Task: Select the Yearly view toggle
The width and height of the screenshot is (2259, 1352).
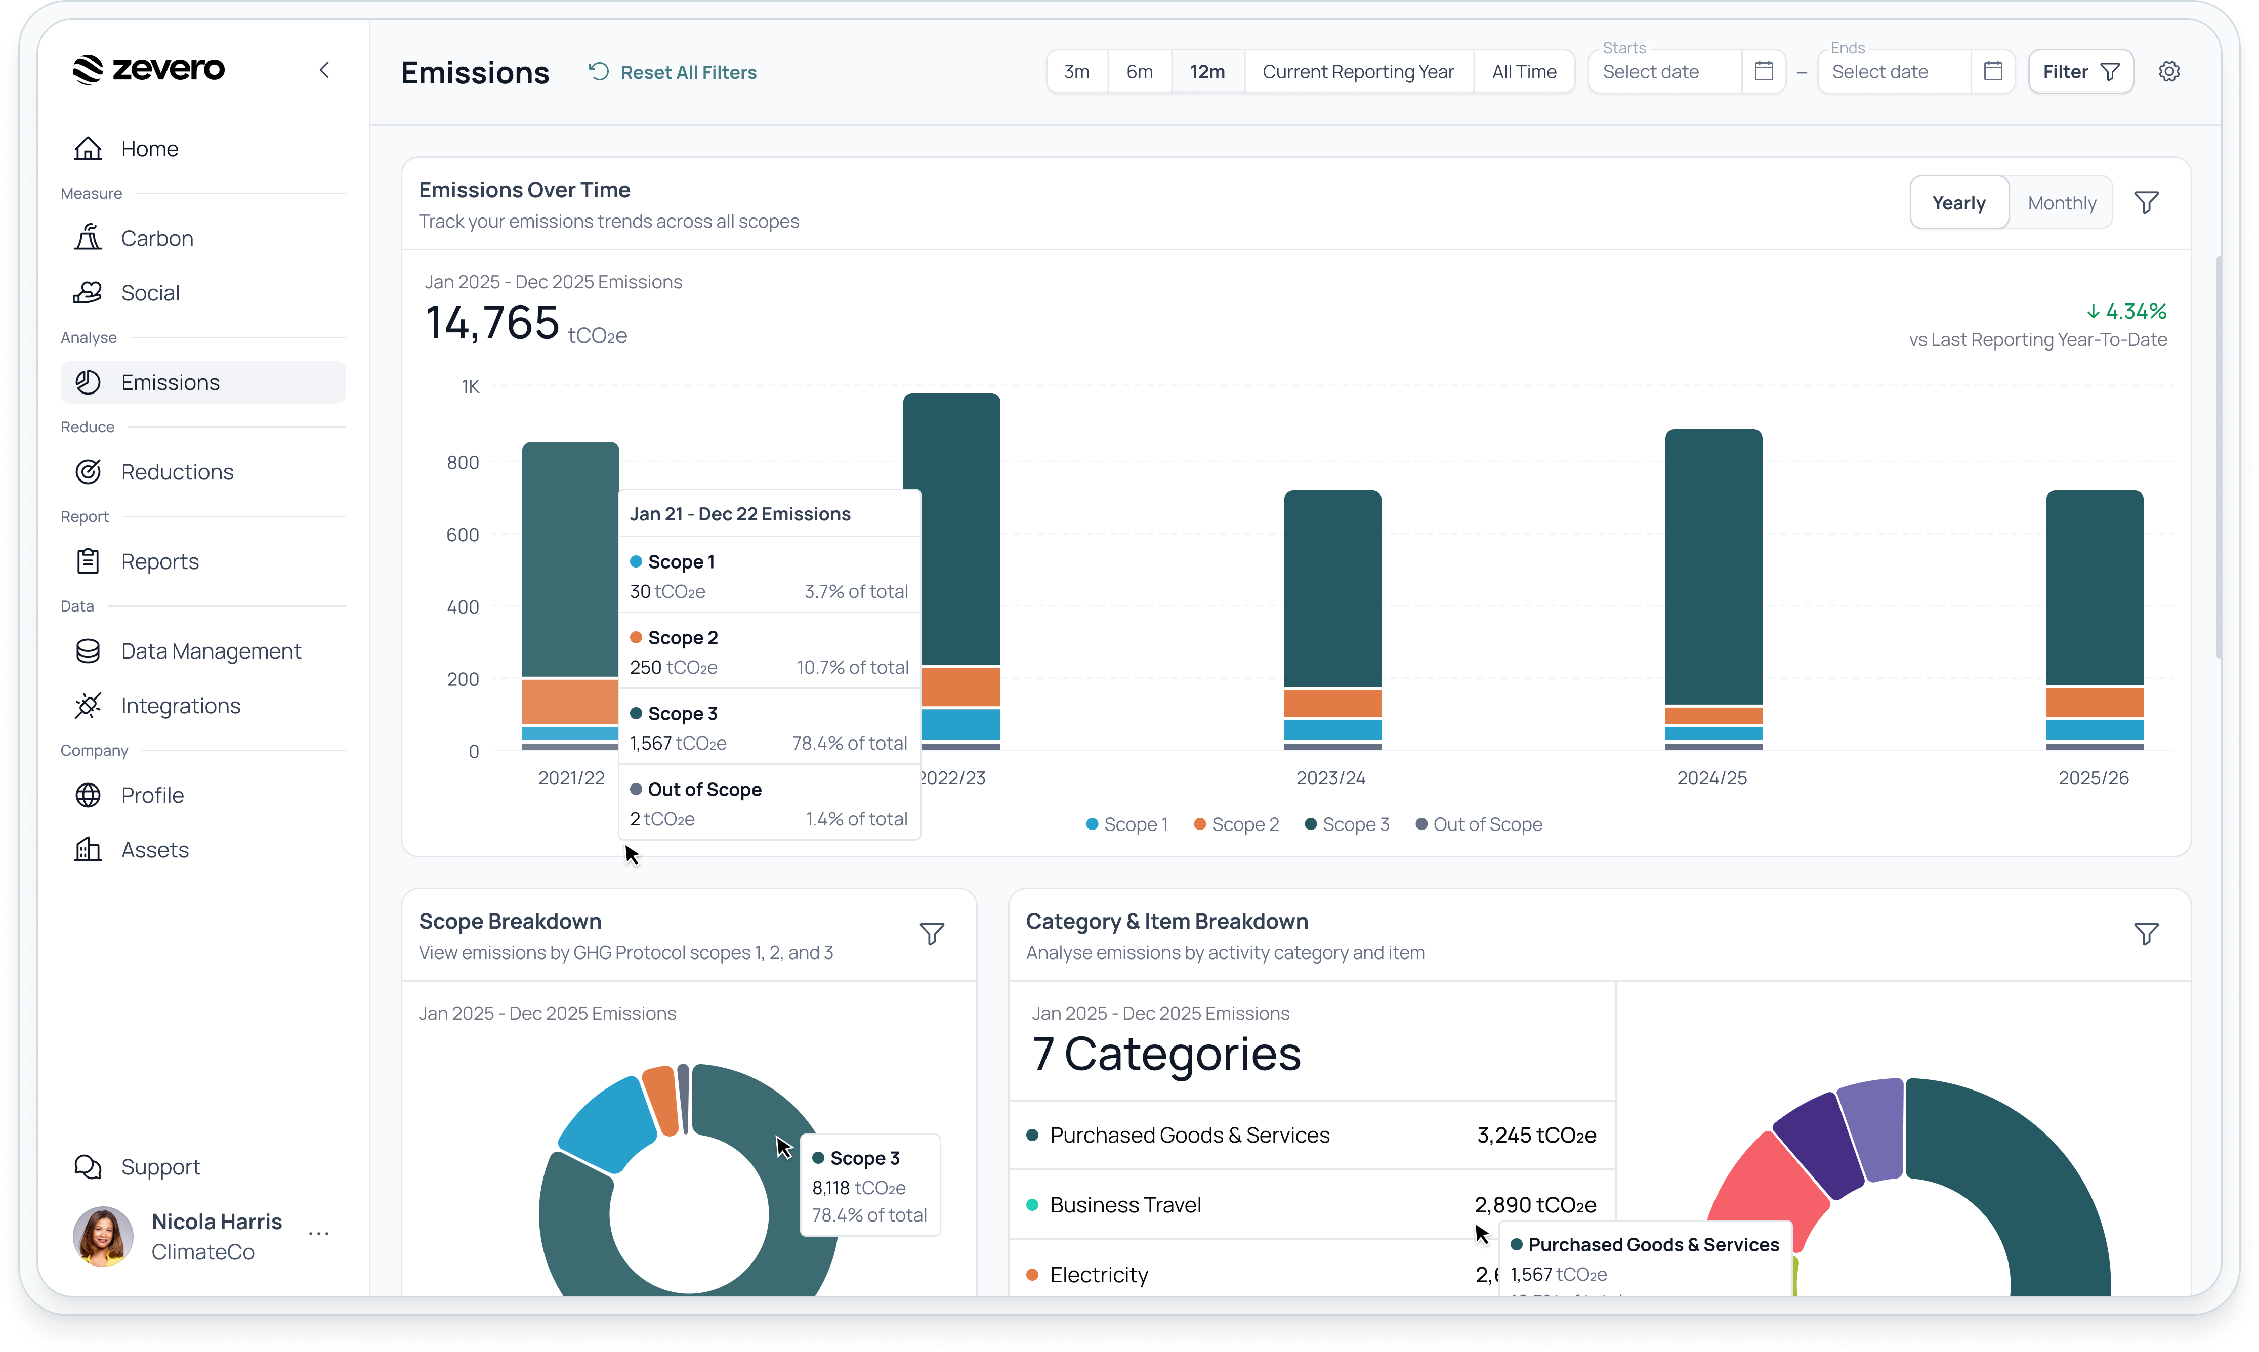Action: pyautogui.click(x=1958, y=203)
